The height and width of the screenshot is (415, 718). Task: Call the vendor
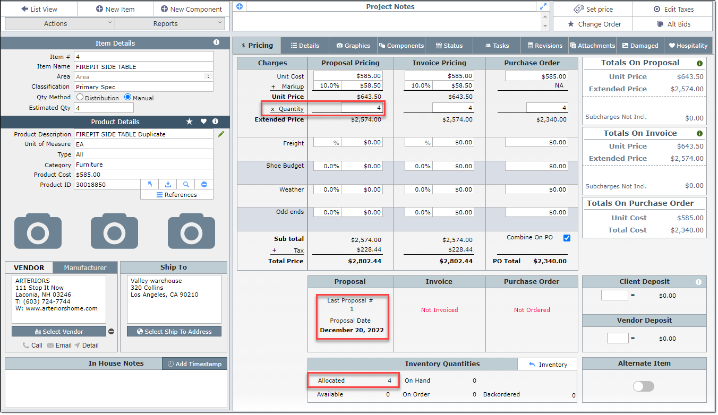click(32, 345)
